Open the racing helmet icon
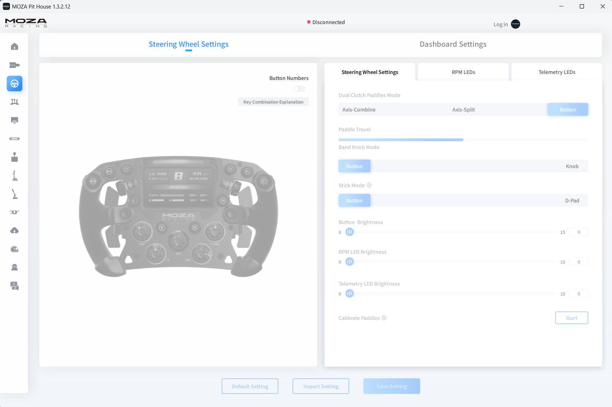 click(x=15, y=249)
